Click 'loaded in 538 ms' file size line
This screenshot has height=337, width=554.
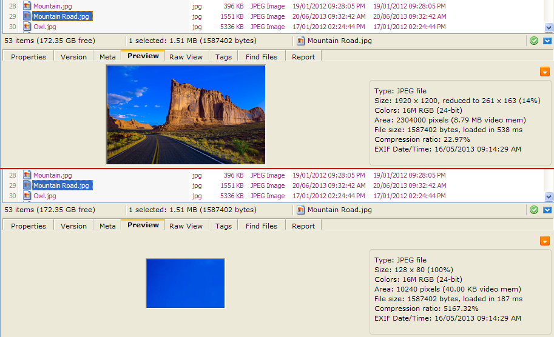pyautogui.click(x=448, y=130)
